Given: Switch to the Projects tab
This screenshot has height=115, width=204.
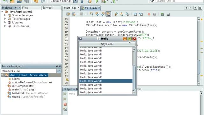Looking at the screenshot, I should pyautogui.click(x=7, y=8).
